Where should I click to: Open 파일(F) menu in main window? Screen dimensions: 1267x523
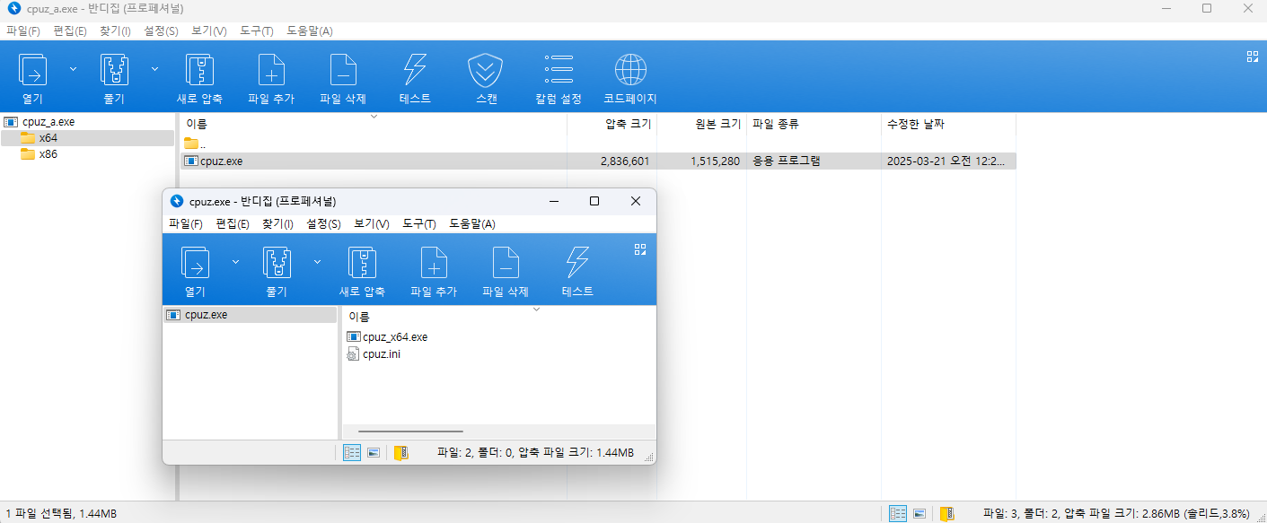coord(23,31)
